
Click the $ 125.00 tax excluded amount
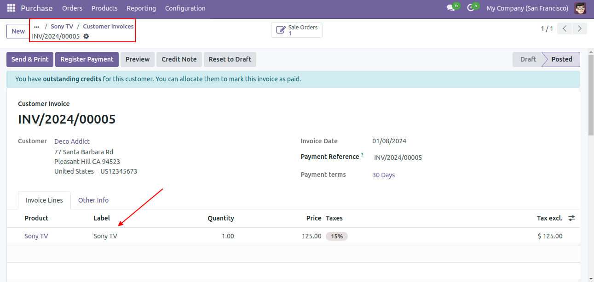pyautogui.click(x=550, y=236)
